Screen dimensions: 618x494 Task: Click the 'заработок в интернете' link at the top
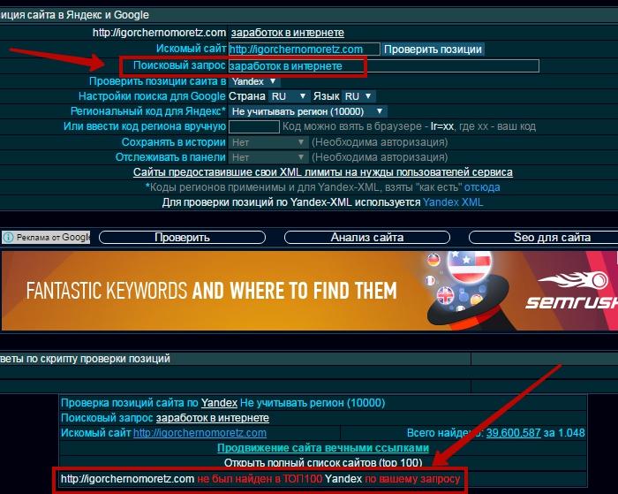tap(287, 33)
